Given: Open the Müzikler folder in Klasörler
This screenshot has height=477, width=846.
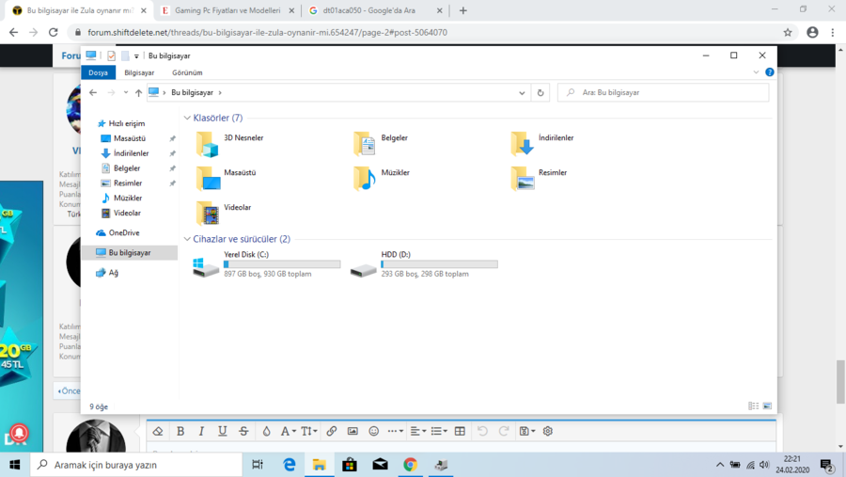Looking at the screenshot, I should click(x=382, y=178).
